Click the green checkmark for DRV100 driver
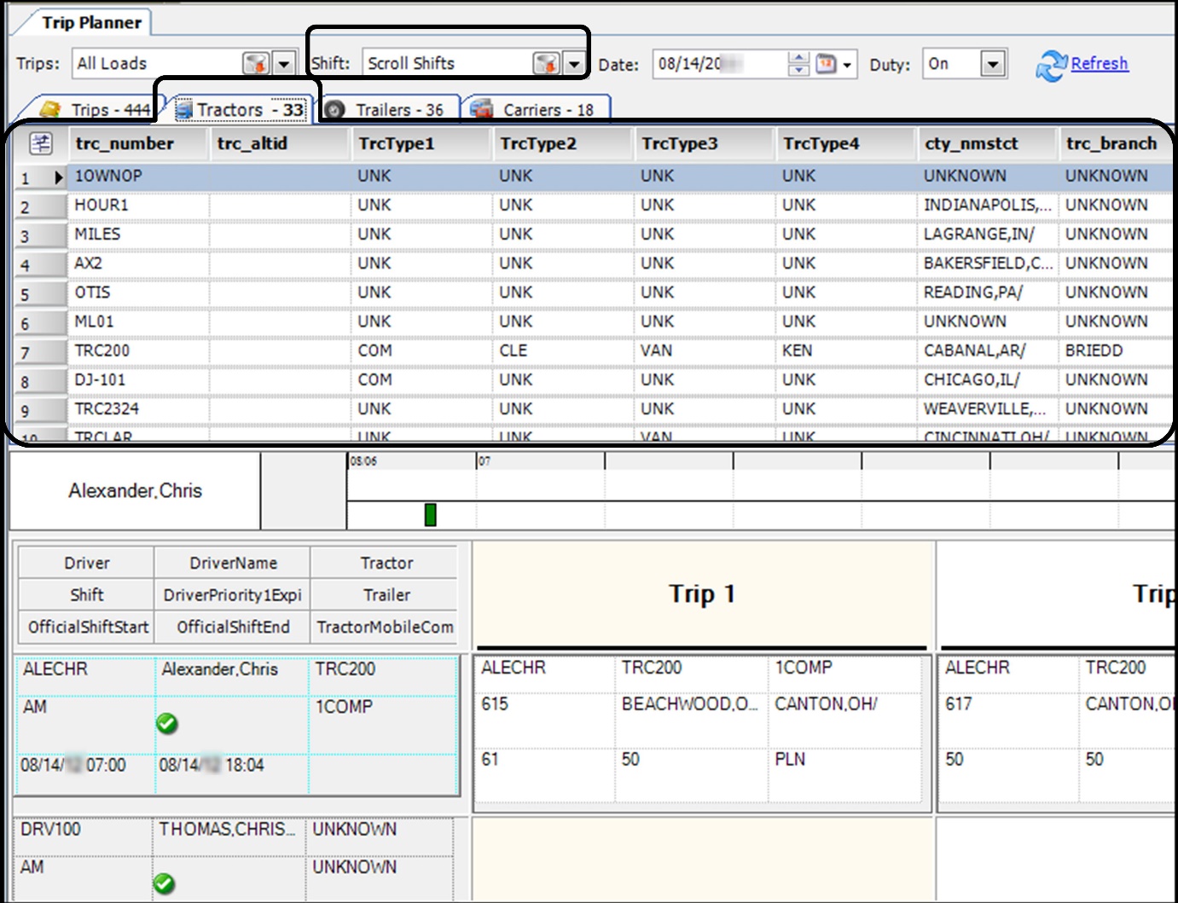 [165, 884]
